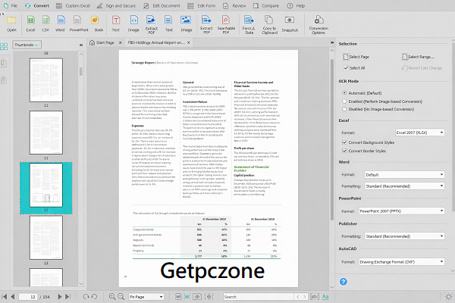Go to the first page
Viewport: 455px width, 303px height.
coord(5,297)
